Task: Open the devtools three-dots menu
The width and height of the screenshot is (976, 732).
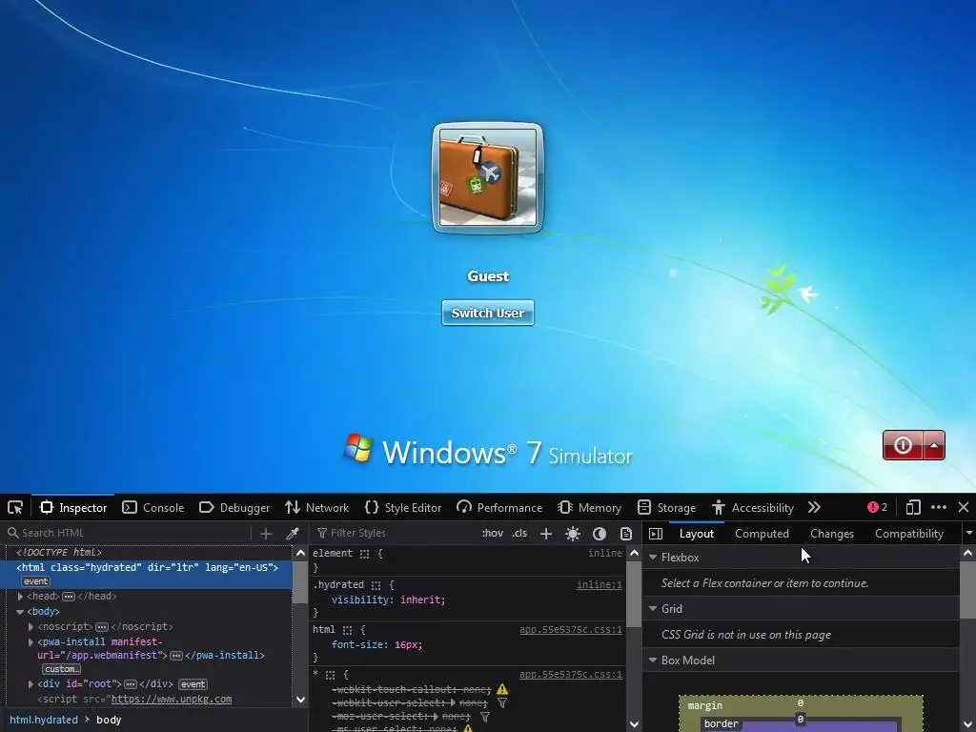Action: [939, 507]
